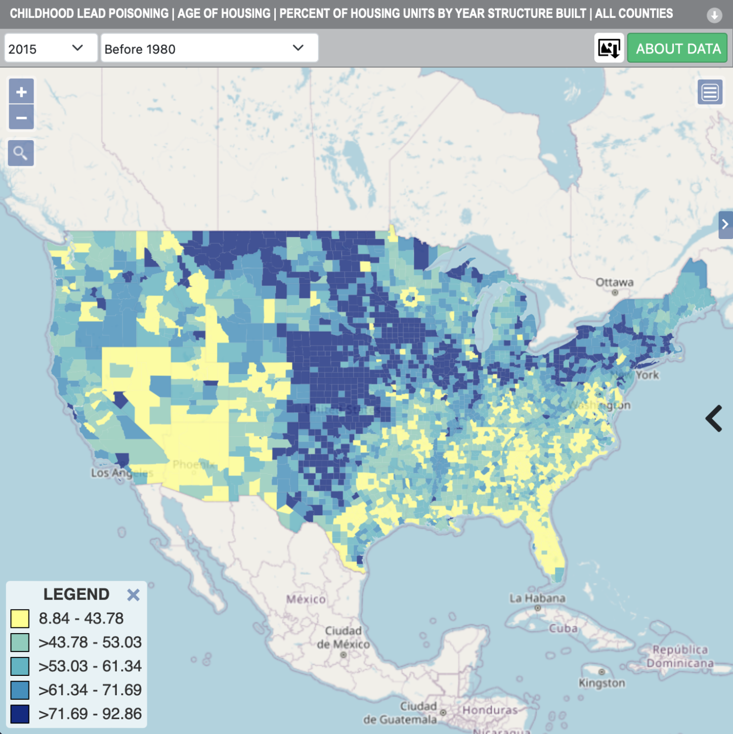This screenshot has height=734, width=733.
Task: Click the darkest blue >71.69 legend swatch
Action: tap(20, 714)
